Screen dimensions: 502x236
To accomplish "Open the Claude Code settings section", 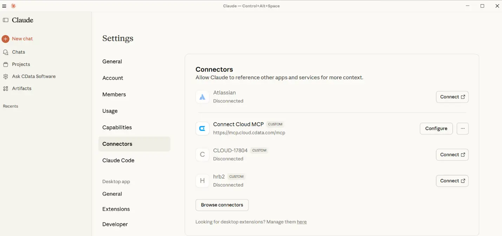I will (118, 160).
